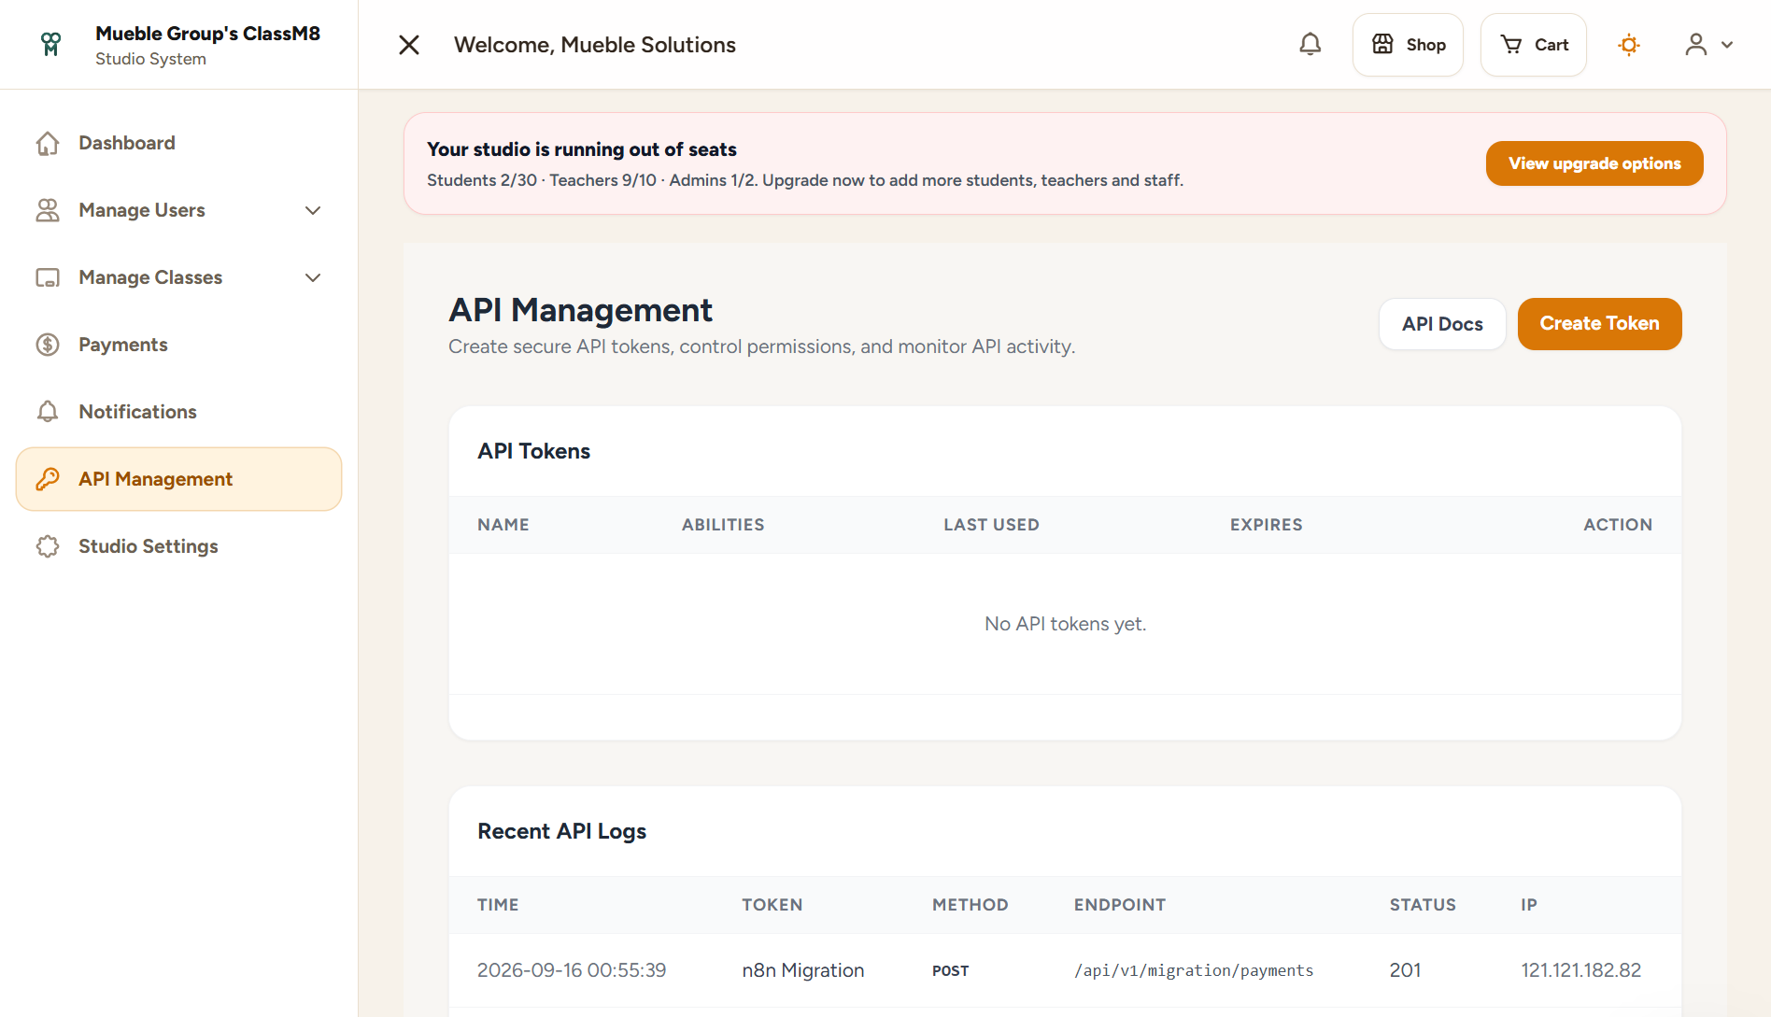Click the API Management key icon
1771x1017 pixels.
(48, 479)
